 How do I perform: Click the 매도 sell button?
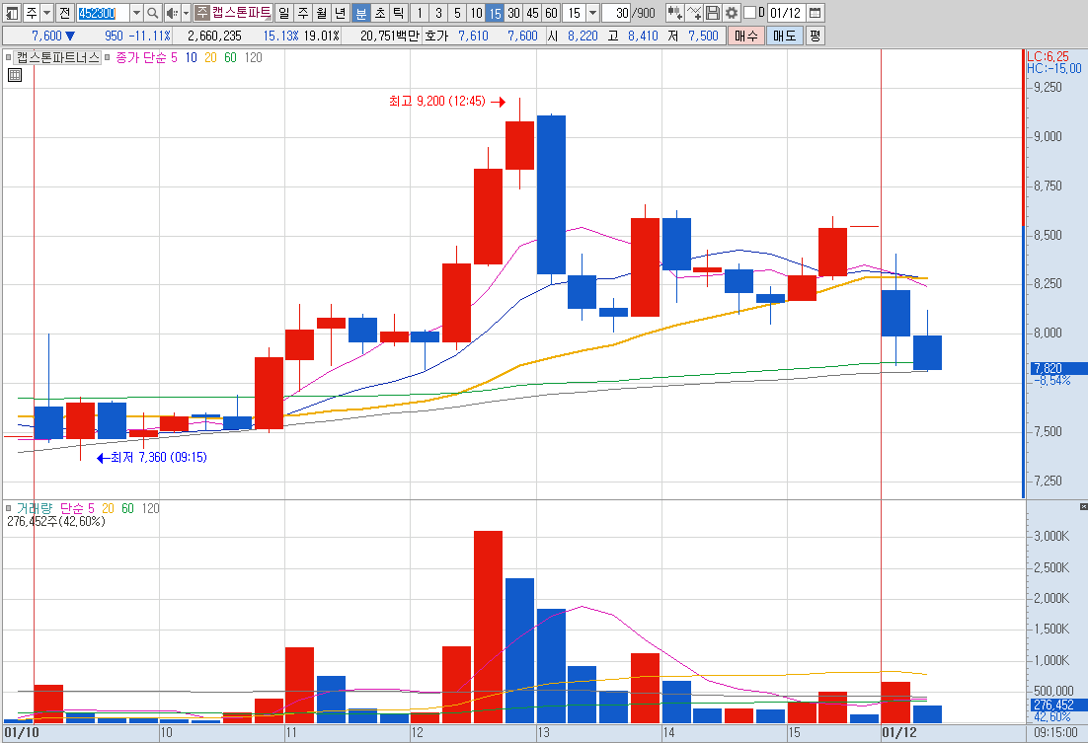pyautogui.click(x=785, y=36)
